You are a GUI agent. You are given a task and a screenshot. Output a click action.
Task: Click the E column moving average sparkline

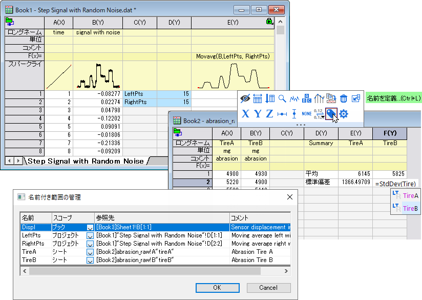click(233, 76)
